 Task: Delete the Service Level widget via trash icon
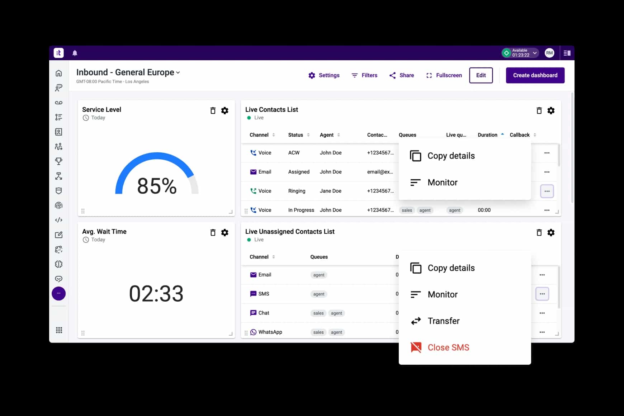(213, 110)
